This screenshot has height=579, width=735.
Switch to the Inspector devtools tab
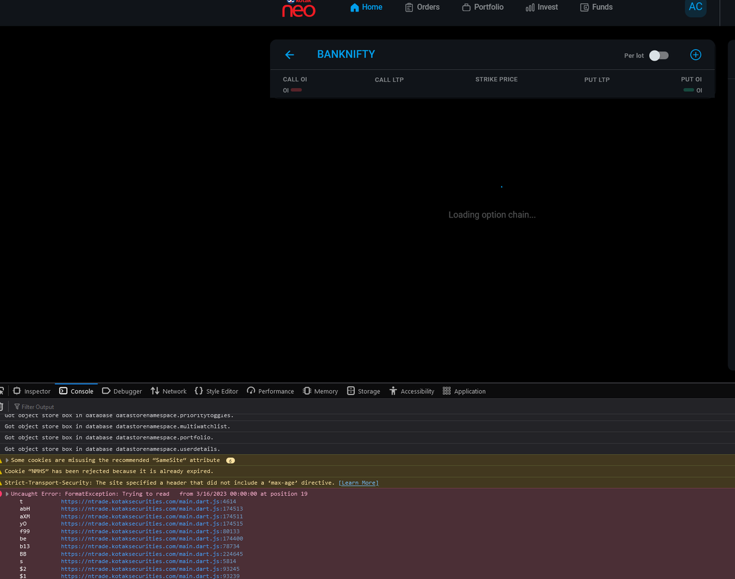pos(32,391)
